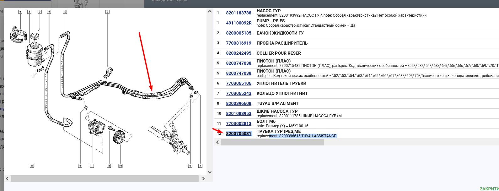The height and width of the screenshot is (191, 499).
Task: Click part number 7703065106 link
Action: 239,83
